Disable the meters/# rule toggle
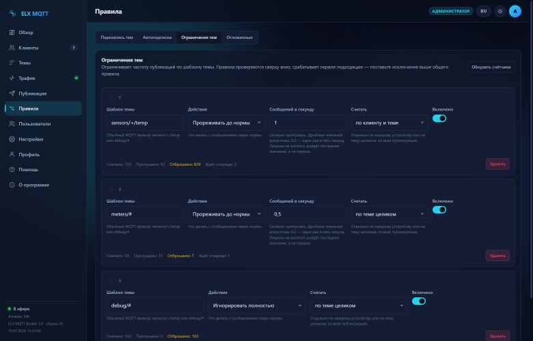 439,209
